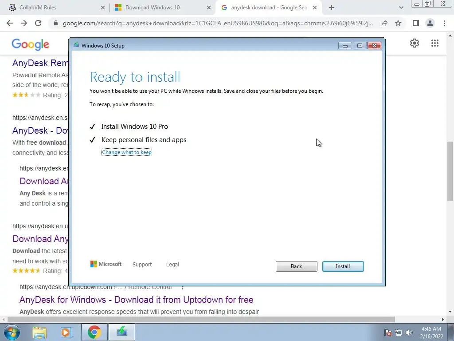This screenshot has width=454, height=341.
Task: Close the Download Windows 10 tab
Action: pyautogui.click(x=209, y=8)
